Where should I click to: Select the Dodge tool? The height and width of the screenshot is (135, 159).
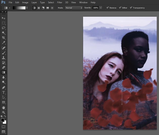(4, 82)
